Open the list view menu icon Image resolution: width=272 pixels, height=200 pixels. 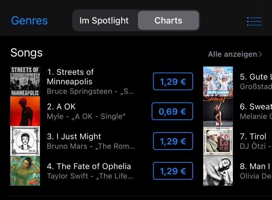[254, 21]
